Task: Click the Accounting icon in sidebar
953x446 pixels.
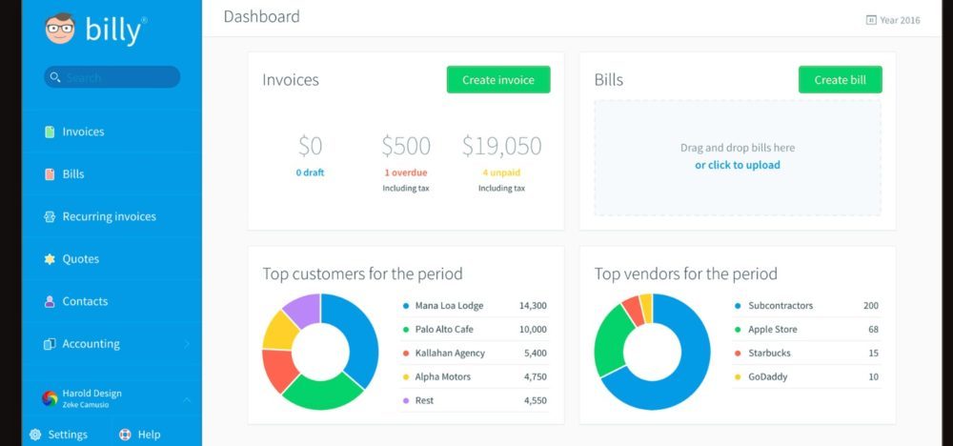Action: pos(50,344)
